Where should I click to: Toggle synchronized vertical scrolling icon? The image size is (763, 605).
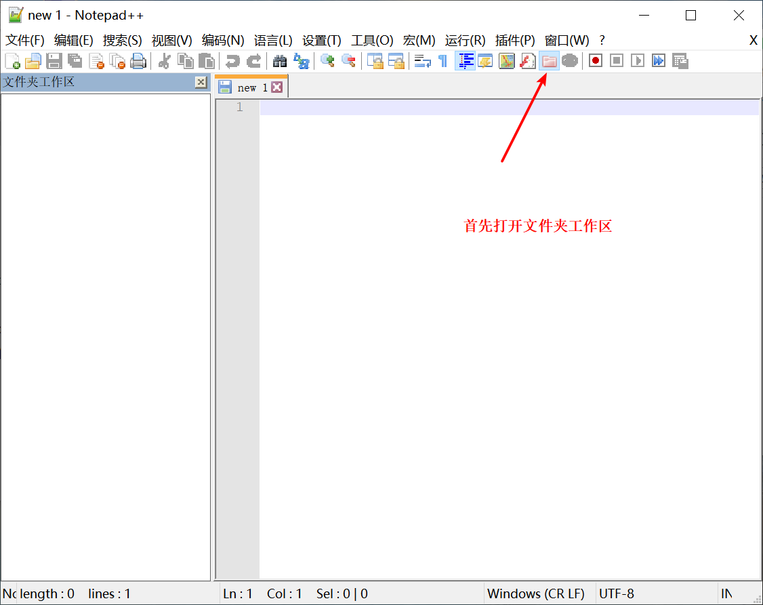(375, 61)
